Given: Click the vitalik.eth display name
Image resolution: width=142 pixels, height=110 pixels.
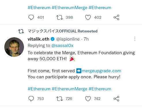Looking at the screenshot, I should (38, 39).
